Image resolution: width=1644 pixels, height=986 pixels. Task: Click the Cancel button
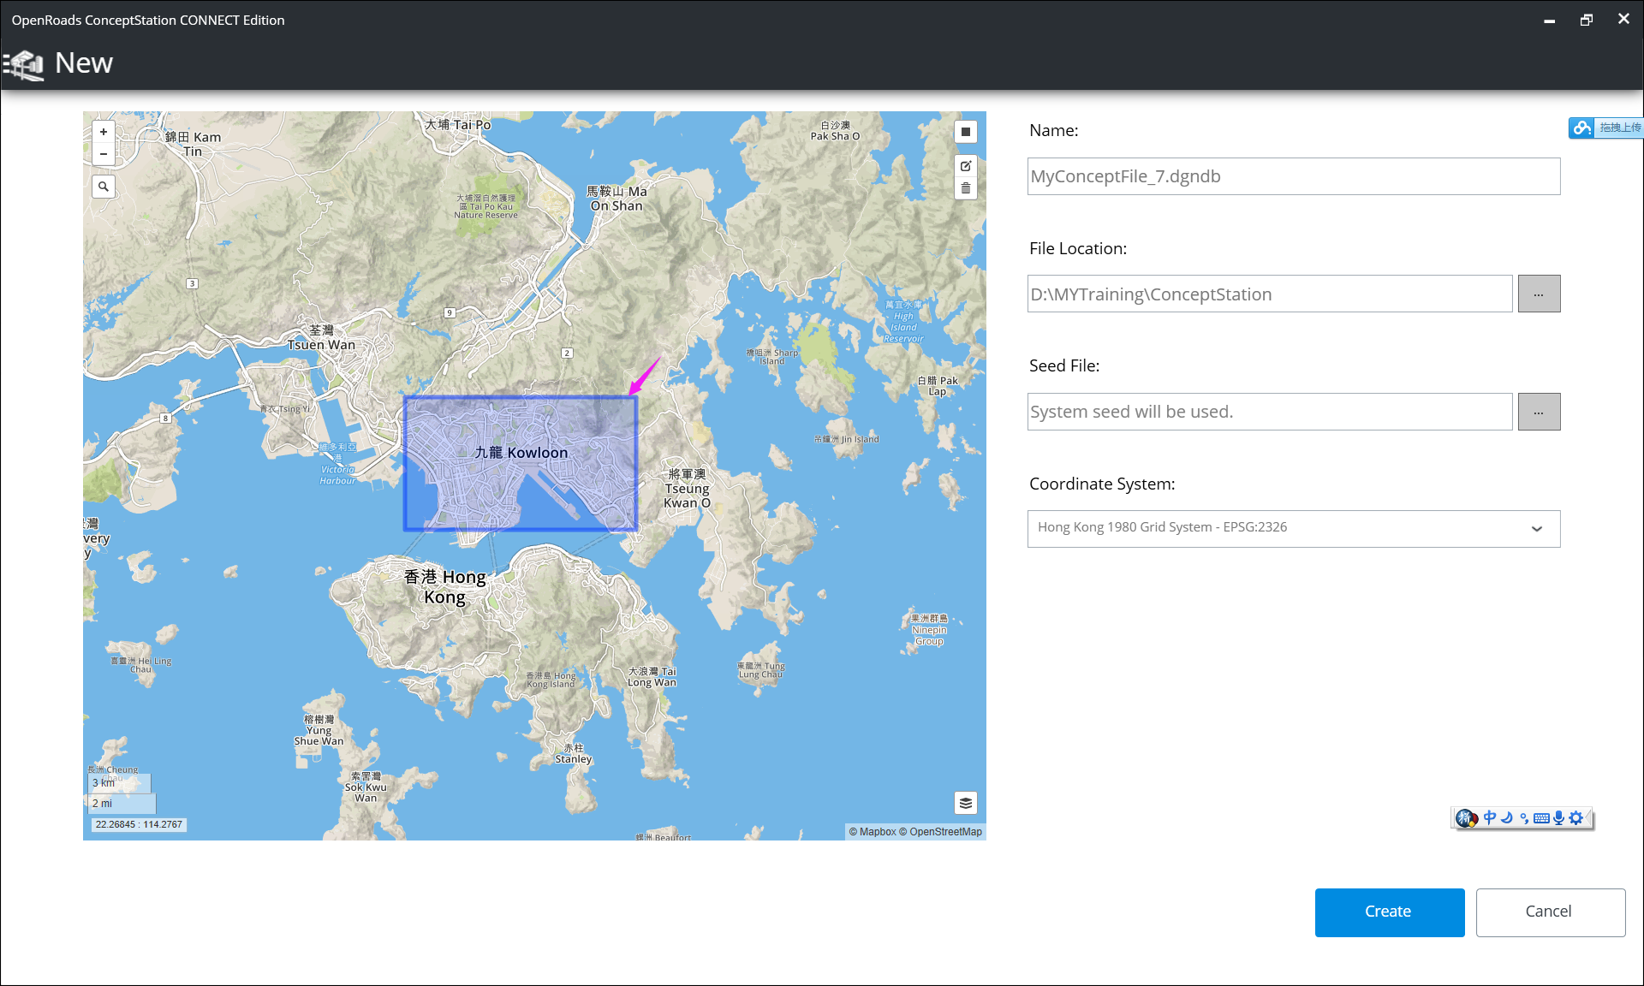tap(1550, 912)
